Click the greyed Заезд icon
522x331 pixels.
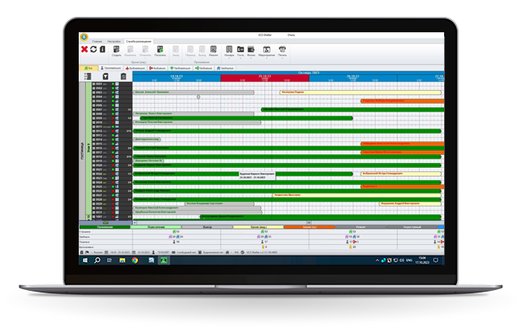[x=176, y=51]
